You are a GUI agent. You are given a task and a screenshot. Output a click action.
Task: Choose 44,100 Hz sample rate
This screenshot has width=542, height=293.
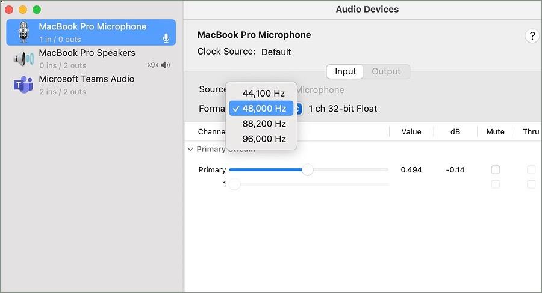[x=261, y=94]
